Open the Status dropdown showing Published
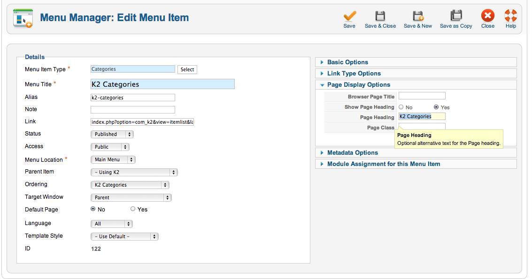Viewport: 532px width, 279px height. (x=112, y=134)
